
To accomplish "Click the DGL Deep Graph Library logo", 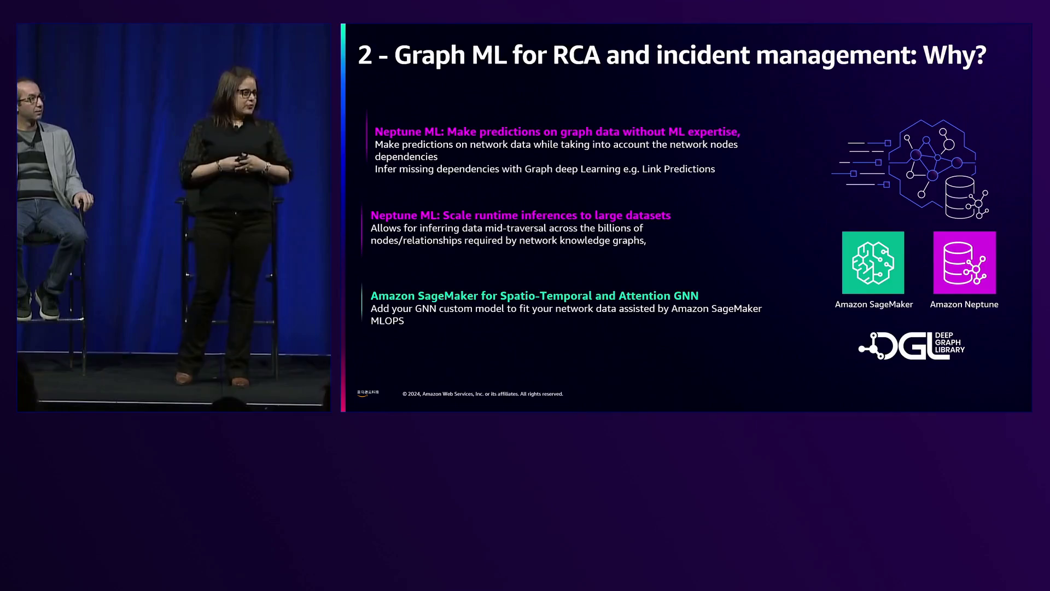I will (x=912, y=346).
